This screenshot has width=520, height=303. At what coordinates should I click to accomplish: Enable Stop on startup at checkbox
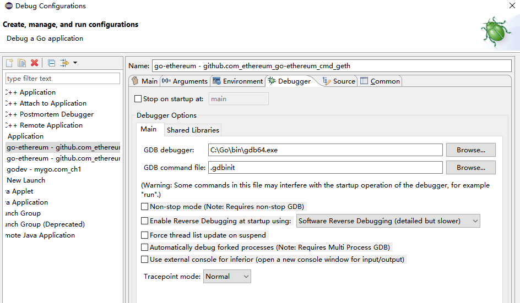click(x=138, y=100)
